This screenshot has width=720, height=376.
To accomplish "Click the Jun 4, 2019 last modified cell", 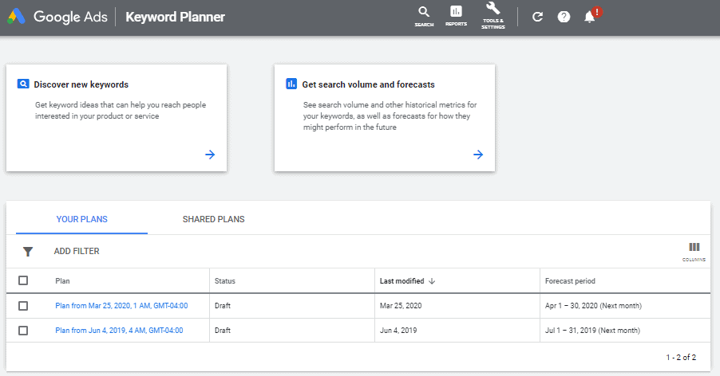I will pyautogui.click(x=398, y=331).
